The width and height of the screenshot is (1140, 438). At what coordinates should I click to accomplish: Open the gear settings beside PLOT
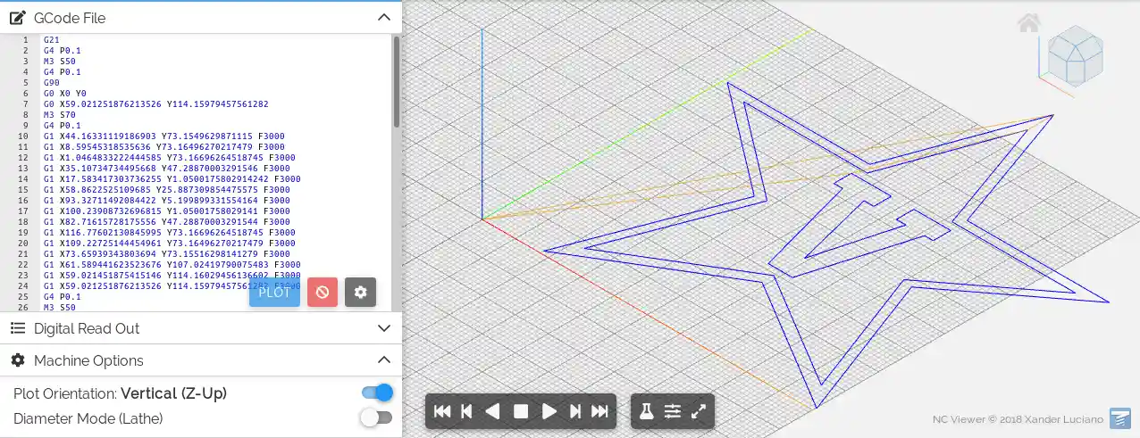coord(360,292)
